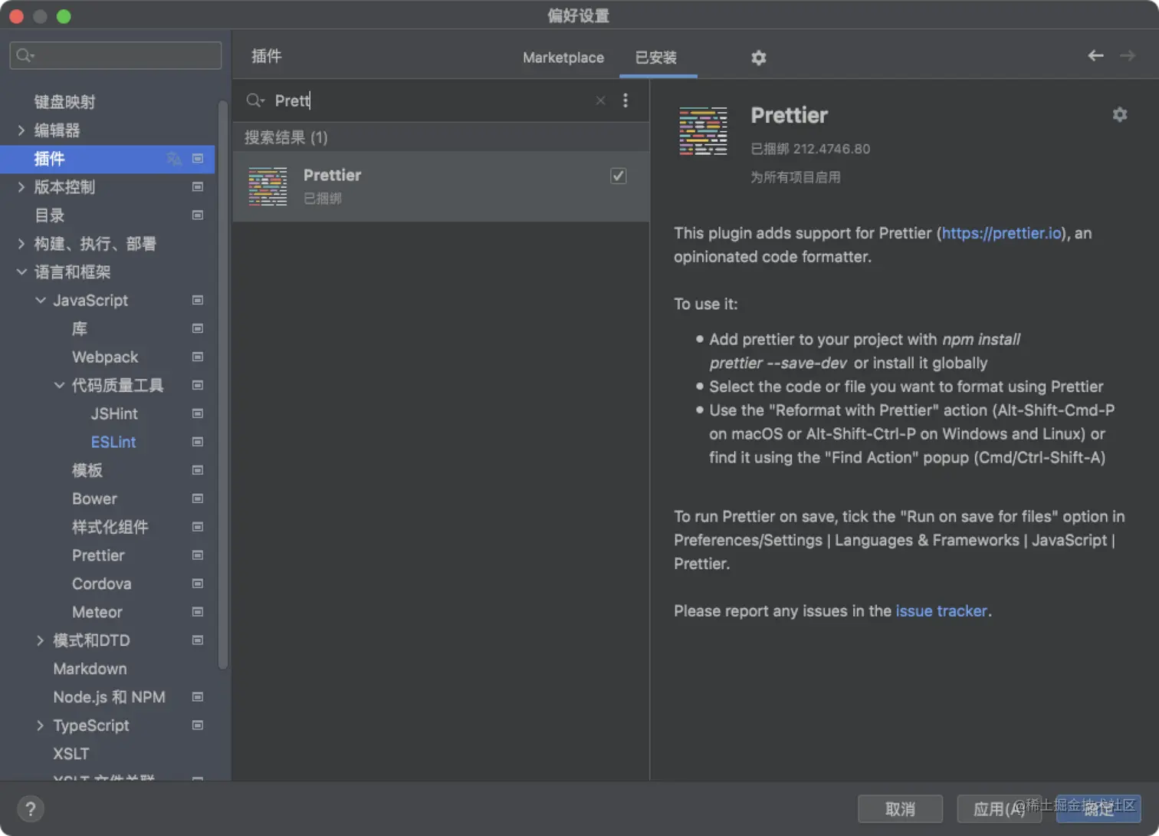This screenshot has width=1159, height=836.
Task: Open the prettier.io link
Action: pyautogui.click(x=1002, y=233)
